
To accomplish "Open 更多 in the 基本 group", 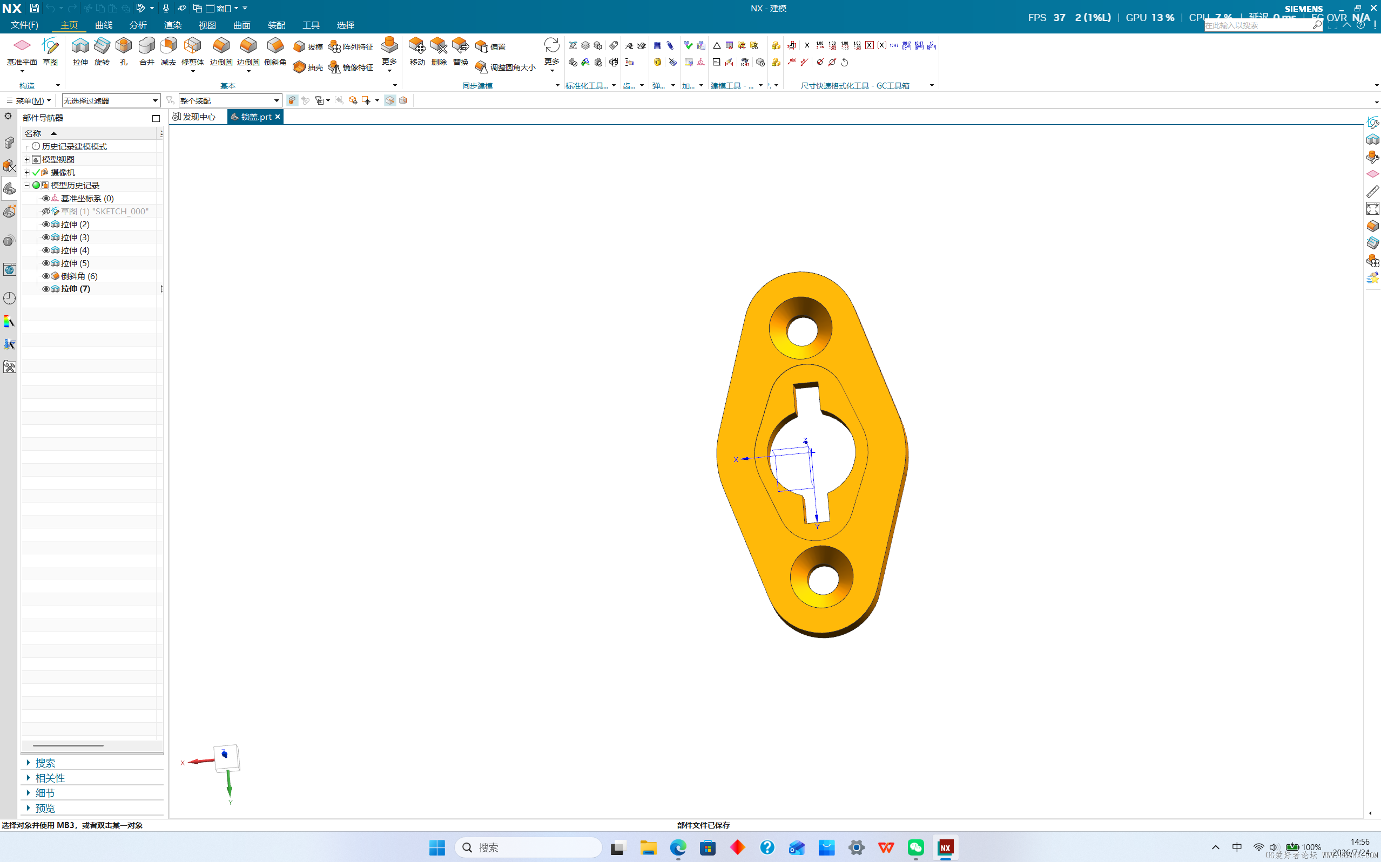I will pyautogui.click(x=389, y=54).
